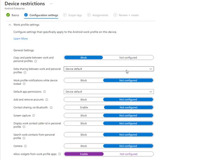205x160 pixels.
Task: Switch to the Scope tags tab
Action: (x=72, y=15)
